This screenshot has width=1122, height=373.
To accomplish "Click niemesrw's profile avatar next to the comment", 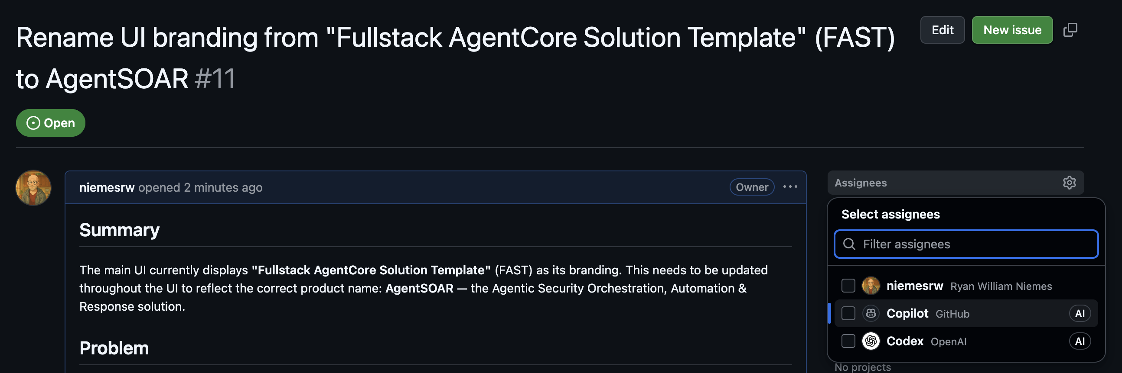I will click(x=33, y=187).
